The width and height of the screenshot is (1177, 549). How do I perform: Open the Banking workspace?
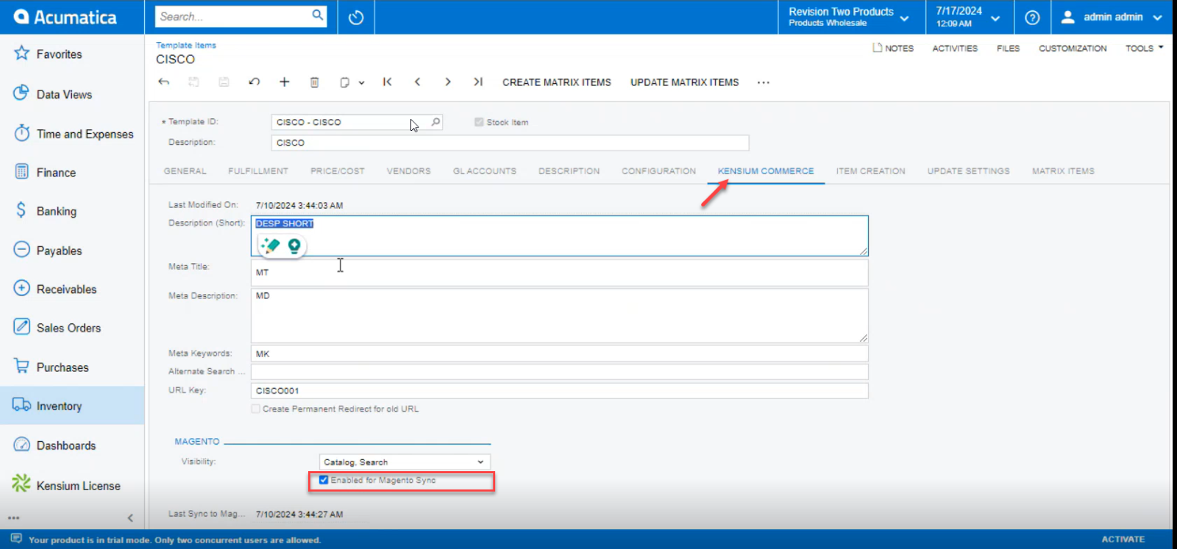point(56,211)
